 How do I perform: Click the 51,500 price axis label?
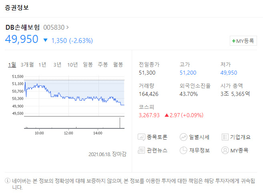(18, 77)
